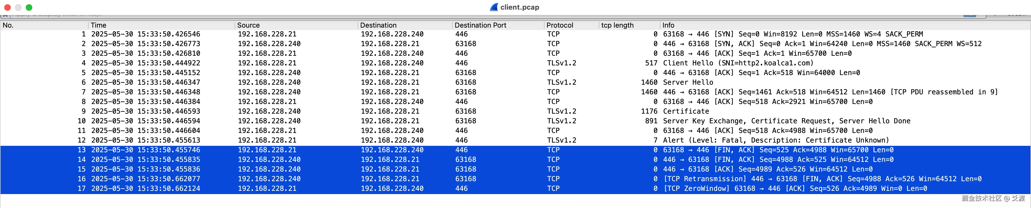Select packet 8 with Ack=2921
This screenshot has width=1031, height=208.
coord(515,102)
